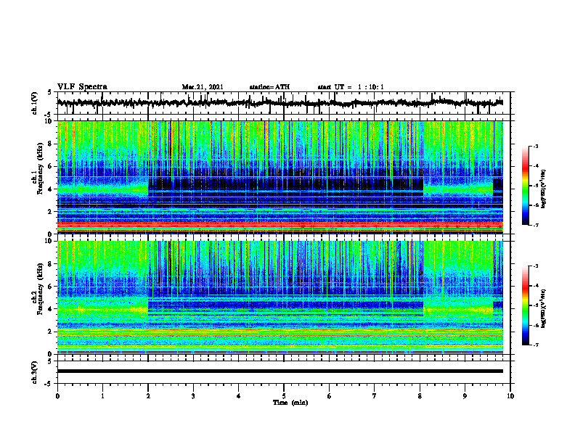
Task: Click the "2" tick on the Time axis
Action: pyautogui.click(x=148, y=396)
